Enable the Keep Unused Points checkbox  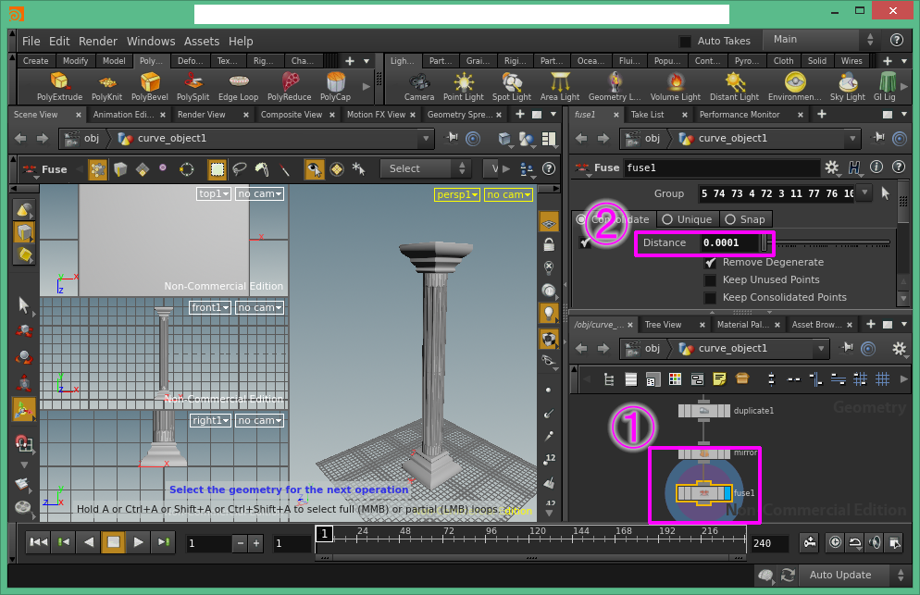[x=710, y=280]
